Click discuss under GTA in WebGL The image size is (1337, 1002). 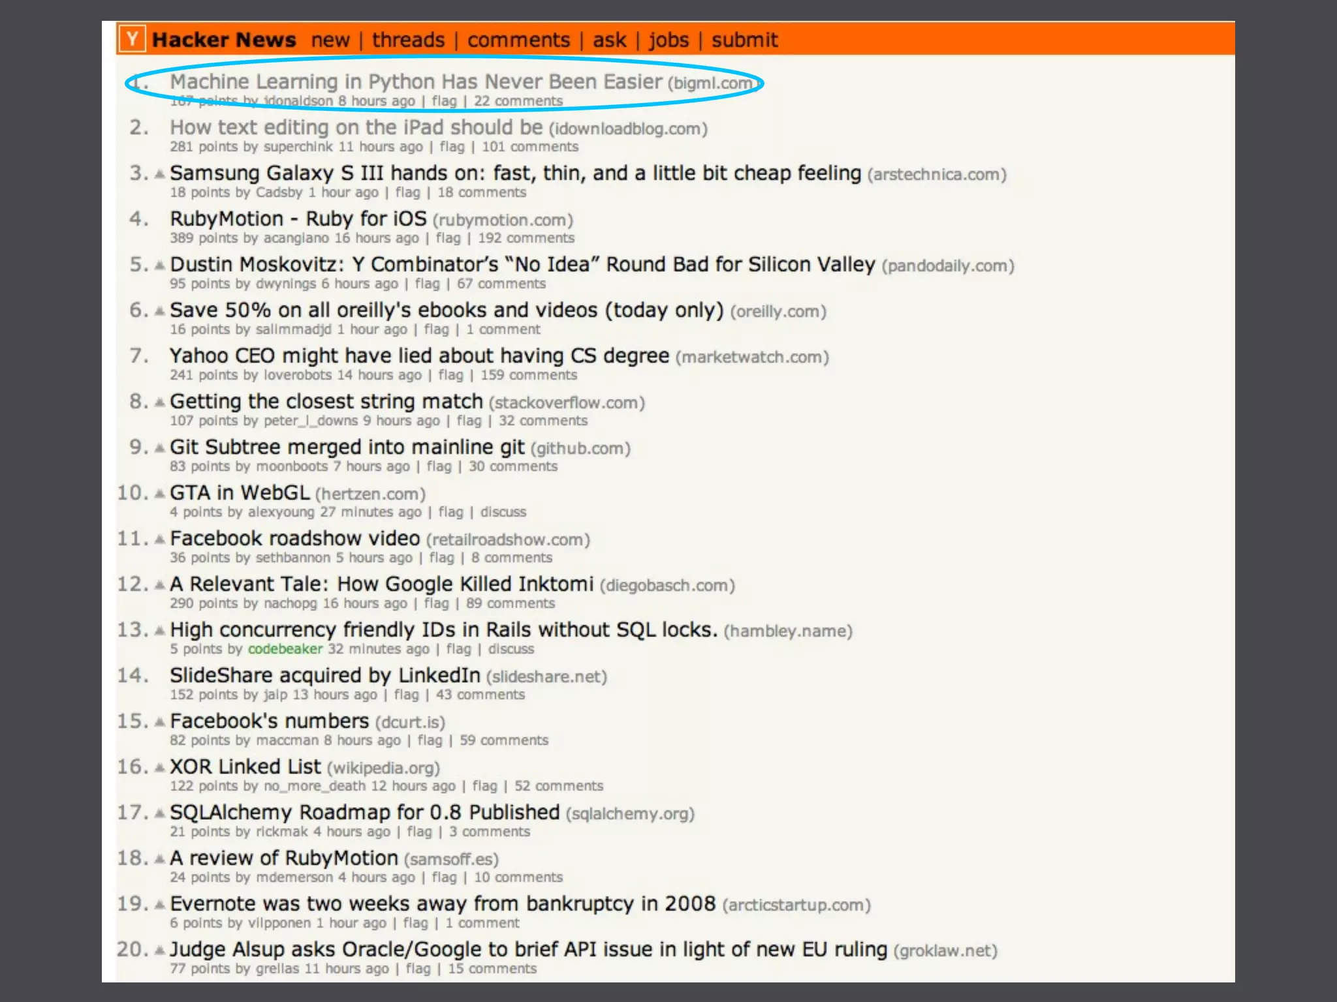coord(503,512)
